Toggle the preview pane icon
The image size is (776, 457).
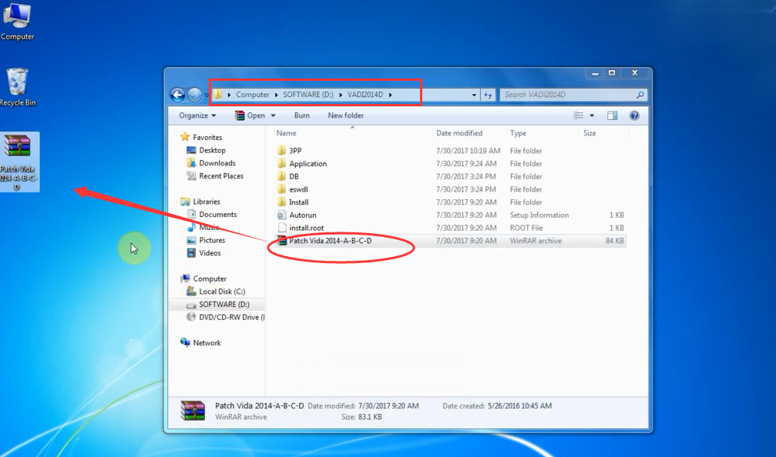[612, 115]
